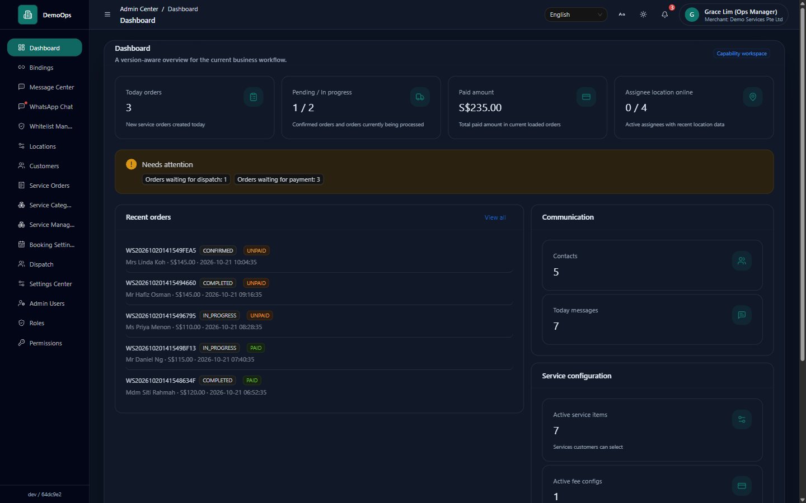This screenshot has width=806, height=503.
Task: Open WhatsApp Chat from sidebar
Action: click(x=45, y=107)
